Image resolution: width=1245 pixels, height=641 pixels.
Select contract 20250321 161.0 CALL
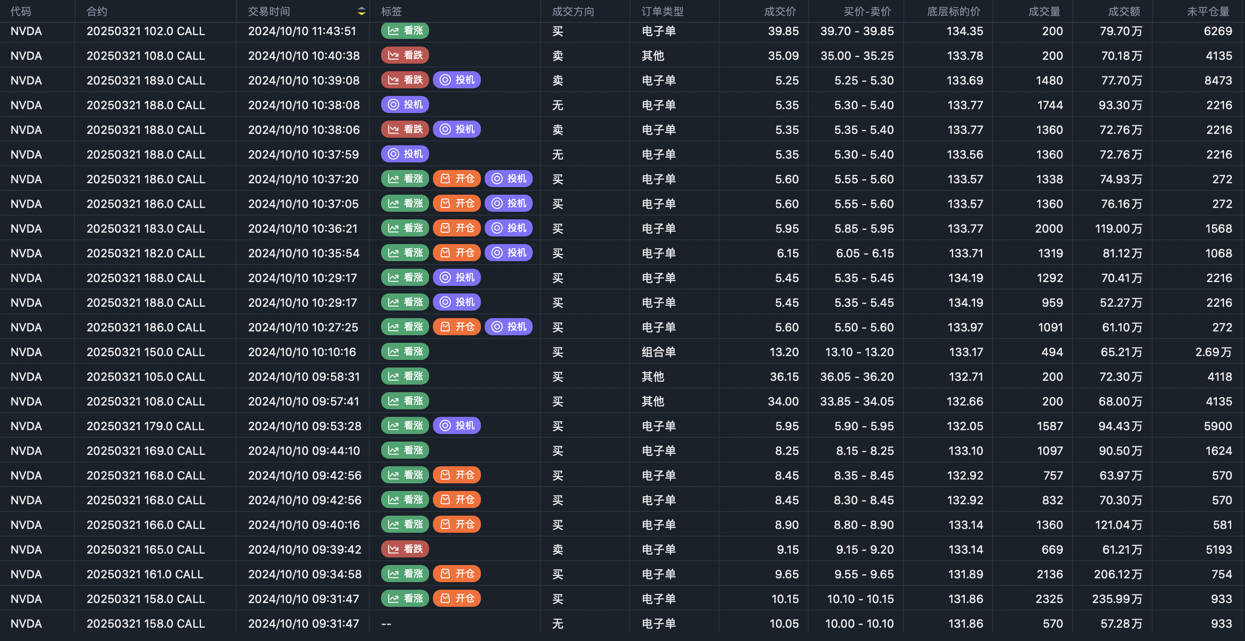(x=145, y=574)
